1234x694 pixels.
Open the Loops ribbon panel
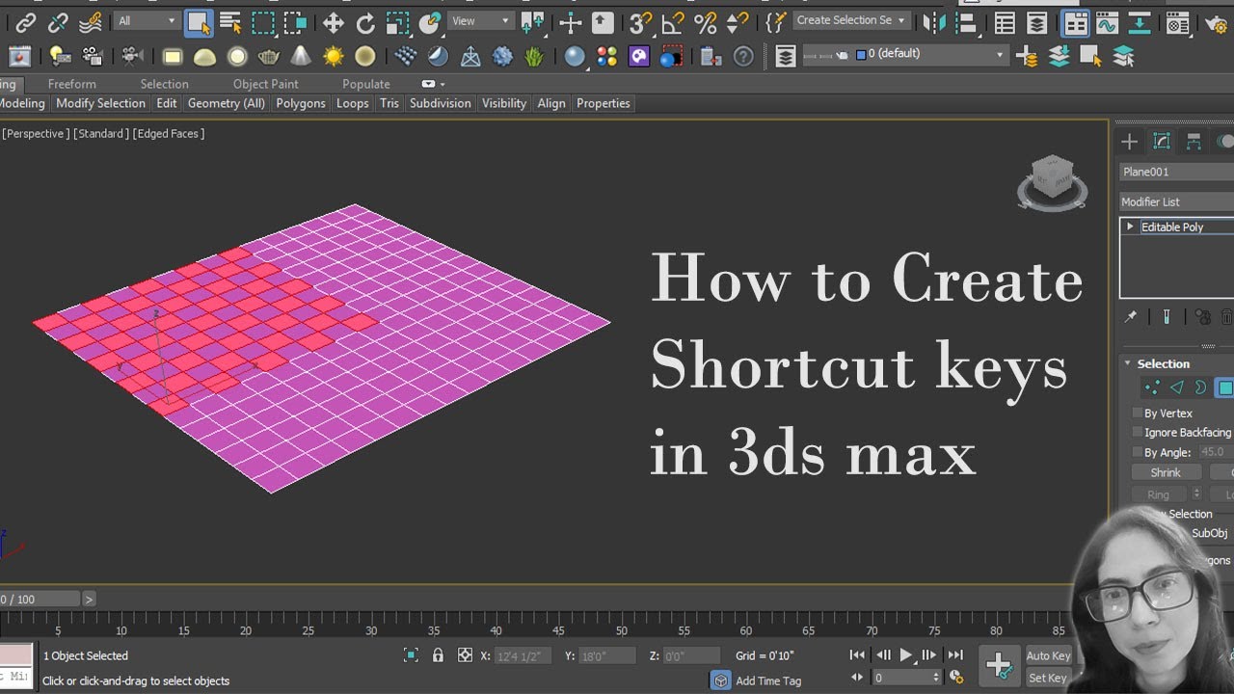[x=353, y=103]
